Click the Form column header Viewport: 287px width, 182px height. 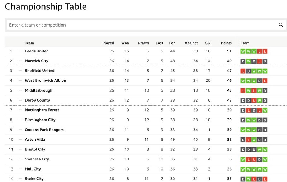click(245, 43)
